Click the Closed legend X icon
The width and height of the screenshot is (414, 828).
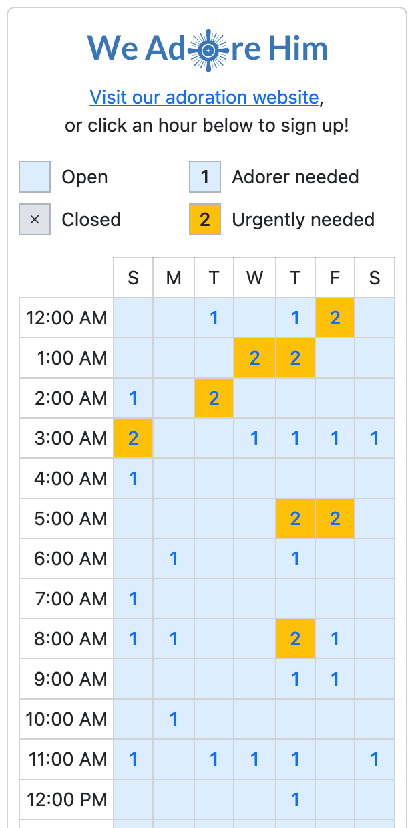35,219
